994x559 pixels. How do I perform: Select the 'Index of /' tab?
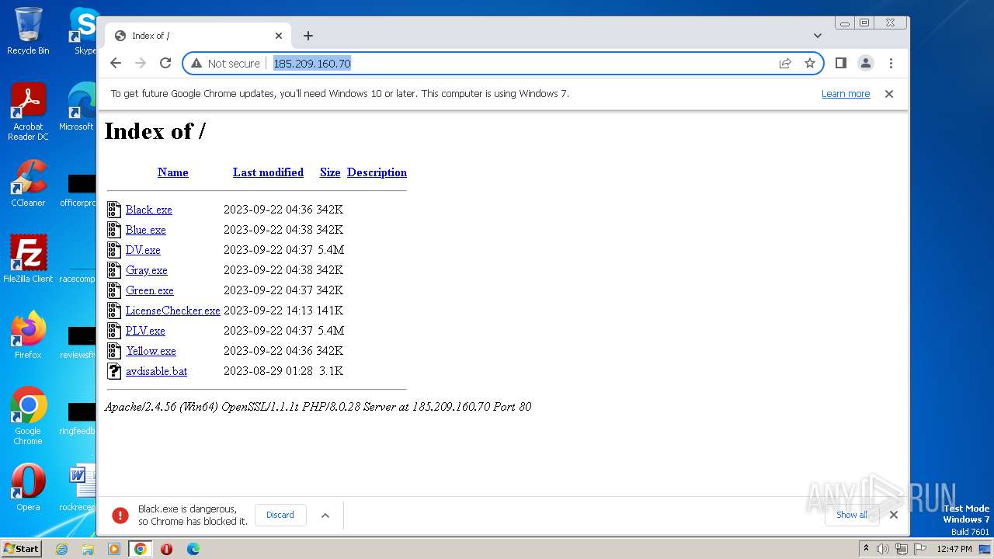(198, 36)
